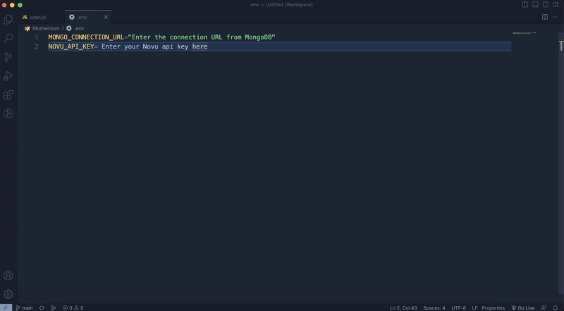Synchronize changes in status bar
Viewport: 564px width, 311px height.
[x=42, y=307]
